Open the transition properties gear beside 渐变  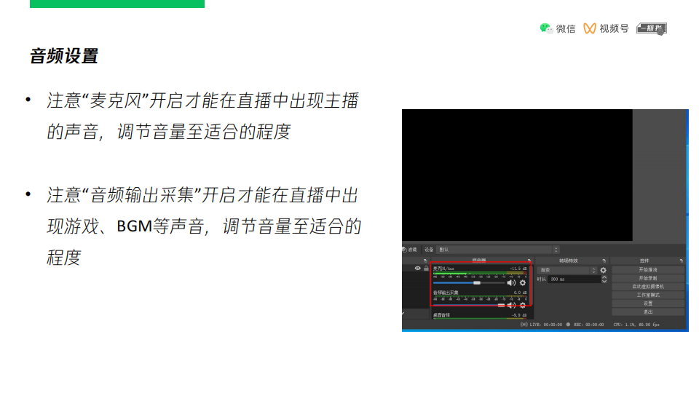tap(603, 270)
